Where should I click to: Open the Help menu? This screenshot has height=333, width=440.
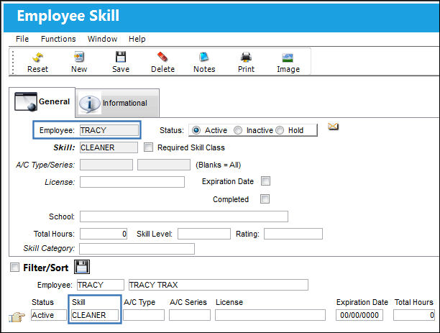137,39
